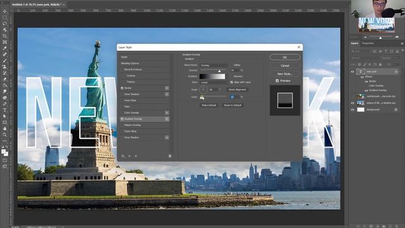Viewport: 405px width, 228px height.
Task: Enable the Bevel & Emboss checkbox
Action: (122, 70)
